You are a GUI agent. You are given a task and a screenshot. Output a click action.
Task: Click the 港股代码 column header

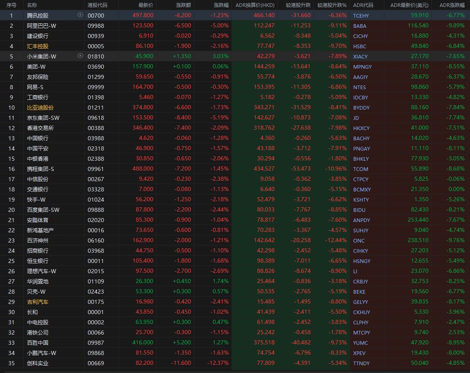[x=98, y=5]
